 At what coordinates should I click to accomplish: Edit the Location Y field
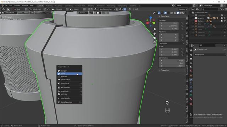click(169, 26)
